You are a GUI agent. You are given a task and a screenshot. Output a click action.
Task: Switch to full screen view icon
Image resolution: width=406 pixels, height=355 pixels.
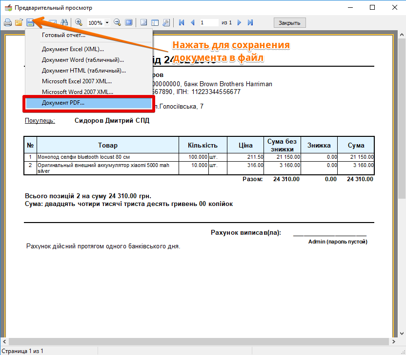[129, 23]
